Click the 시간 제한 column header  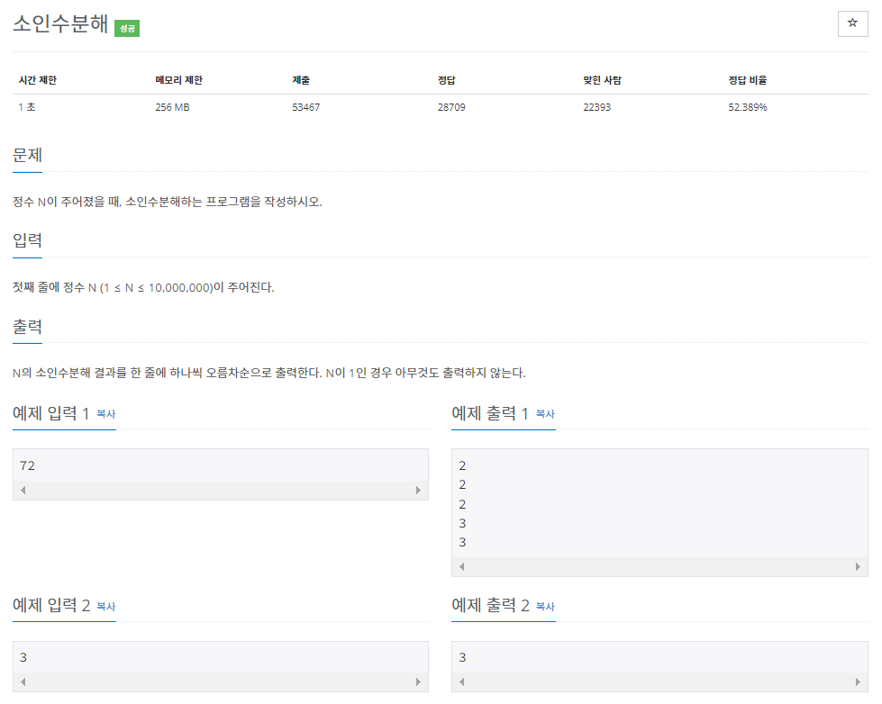(38, 80)
